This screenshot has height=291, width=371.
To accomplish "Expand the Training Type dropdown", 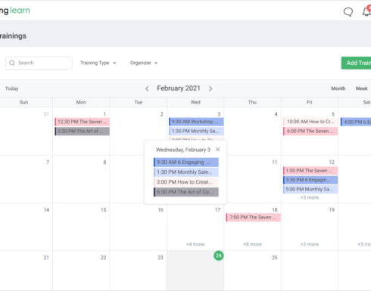I will click(x=98, y=63).
